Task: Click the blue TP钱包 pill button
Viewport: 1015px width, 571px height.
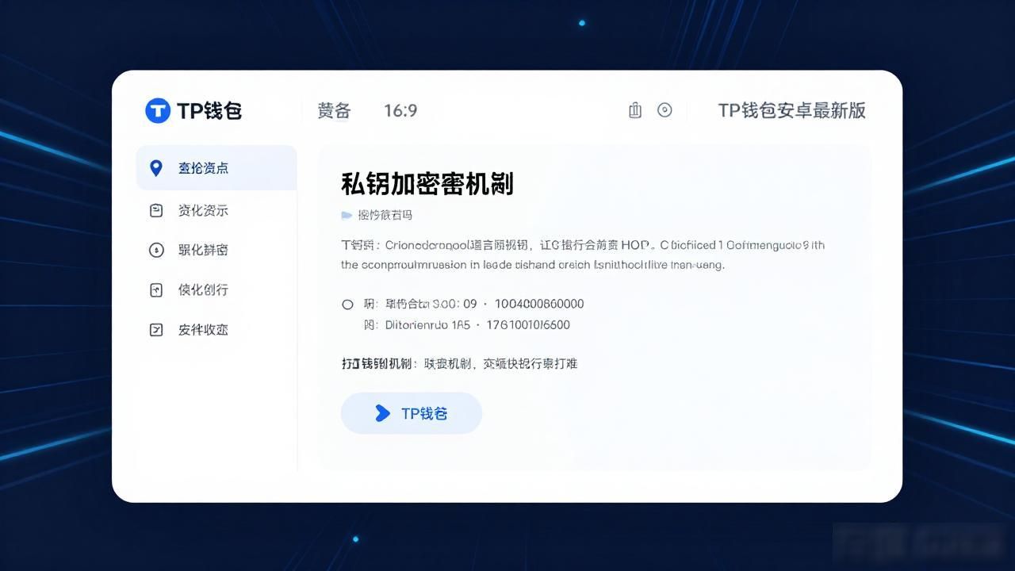Action: [412, 413]
